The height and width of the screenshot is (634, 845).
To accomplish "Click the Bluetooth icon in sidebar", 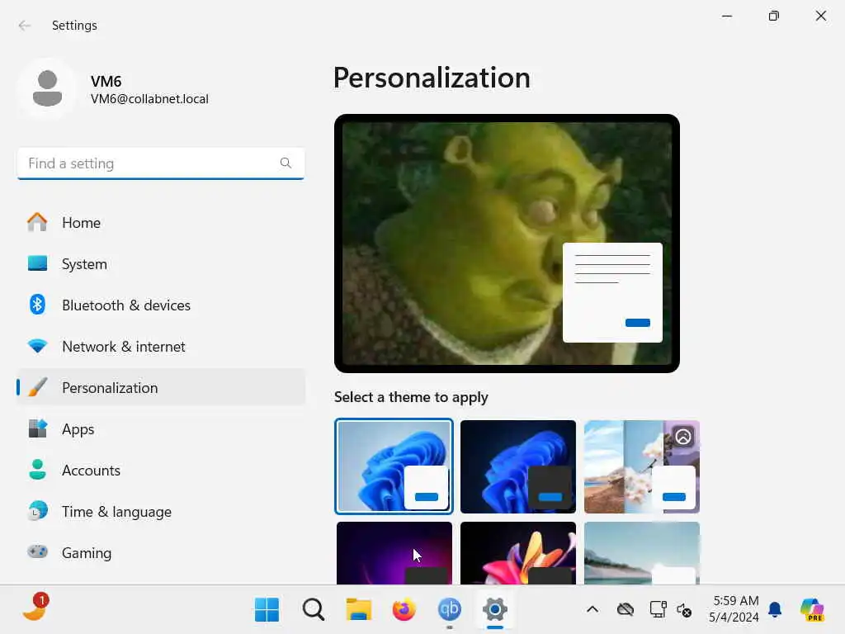I will click(x=37, y=305).
